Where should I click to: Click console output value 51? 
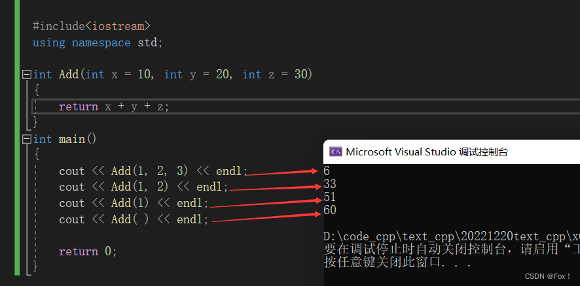329,197
